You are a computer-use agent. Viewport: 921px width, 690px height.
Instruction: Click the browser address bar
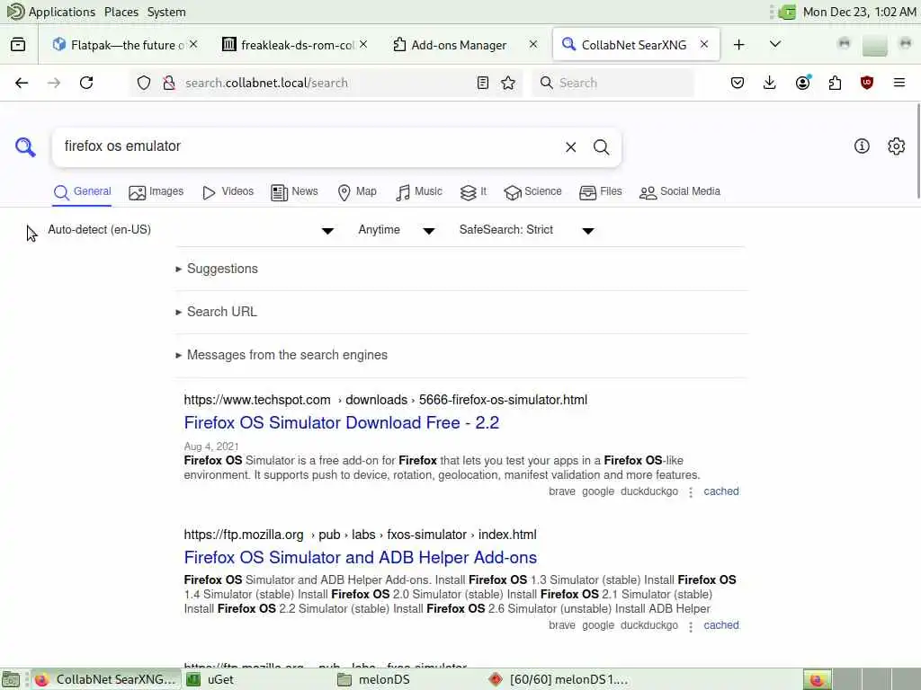[326, 83]
